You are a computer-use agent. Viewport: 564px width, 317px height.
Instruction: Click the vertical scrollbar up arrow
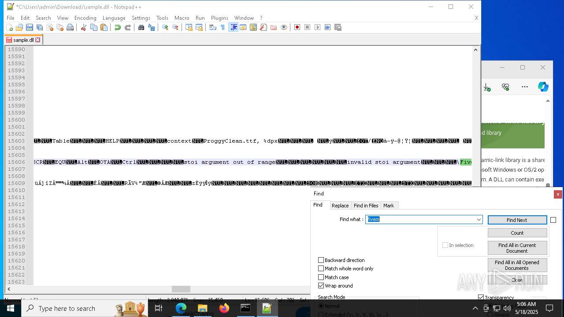click(475, 50)
